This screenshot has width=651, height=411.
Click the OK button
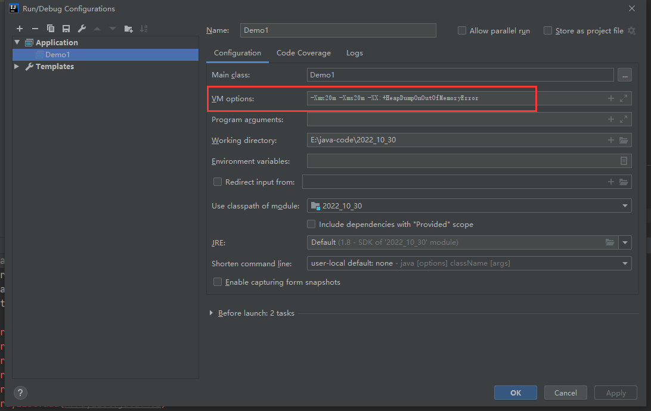click(515, 393)
